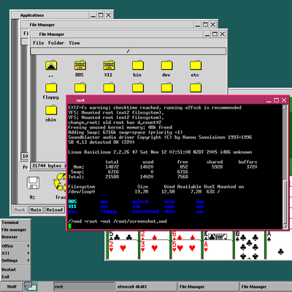The image size is (292, 292).
Task: Click 'initrd' in the terminal listing
Action: pos(140,201)
